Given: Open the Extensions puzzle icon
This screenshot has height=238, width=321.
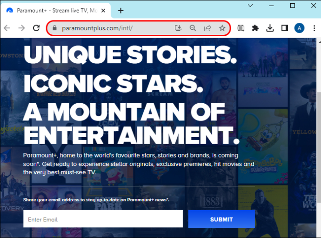Looking at the screenshot, I should pos(255,28).
